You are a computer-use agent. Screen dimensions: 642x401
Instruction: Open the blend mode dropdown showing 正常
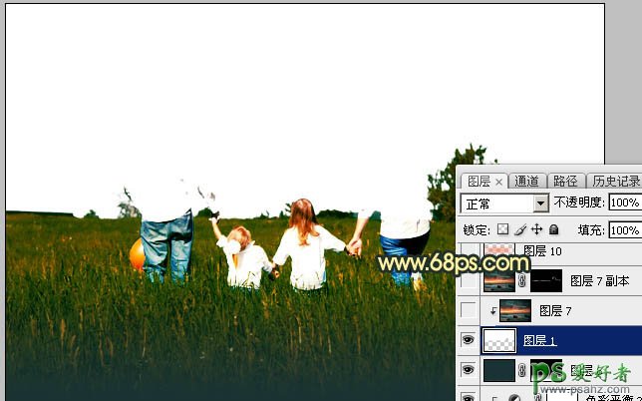[x=505, y=202]
